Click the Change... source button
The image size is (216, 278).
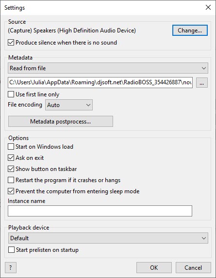190,31
